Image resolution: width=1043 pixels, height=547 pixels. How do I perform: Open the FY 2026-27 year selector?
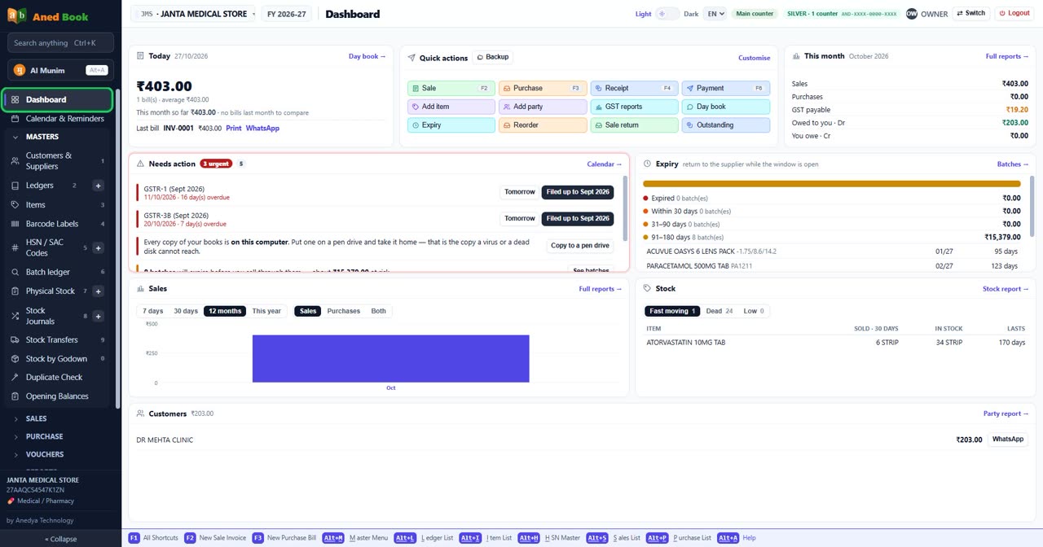[287, 14]
